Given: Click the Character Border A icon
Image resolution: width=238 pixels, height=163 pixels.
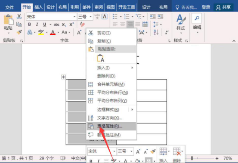Looking at the screenshot, I should tap(105, 16).
